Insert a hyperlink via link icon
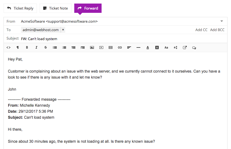 (x=120, y=47)
